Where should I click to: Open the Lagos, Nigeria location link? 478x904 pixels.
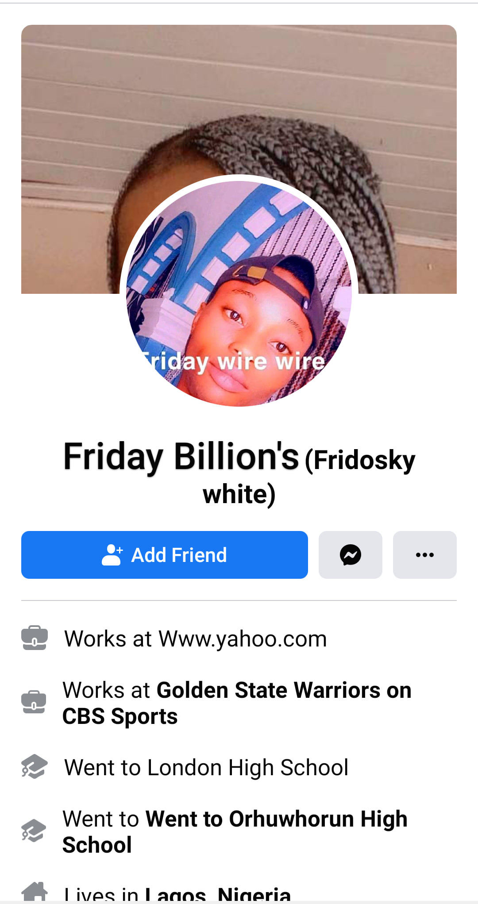218,894
